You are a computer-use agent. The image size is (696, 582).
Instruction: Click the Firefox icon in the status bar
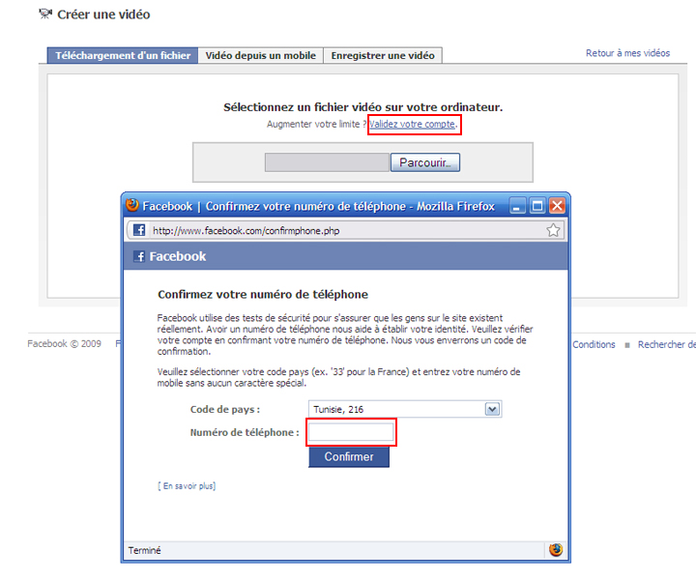tap(556, 549)
